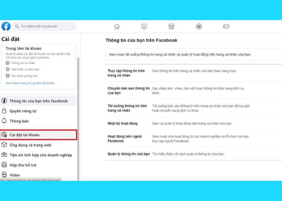
Task: Open the Groups icon in top bar
Action: pyautogui.click(x=199, y=27)
